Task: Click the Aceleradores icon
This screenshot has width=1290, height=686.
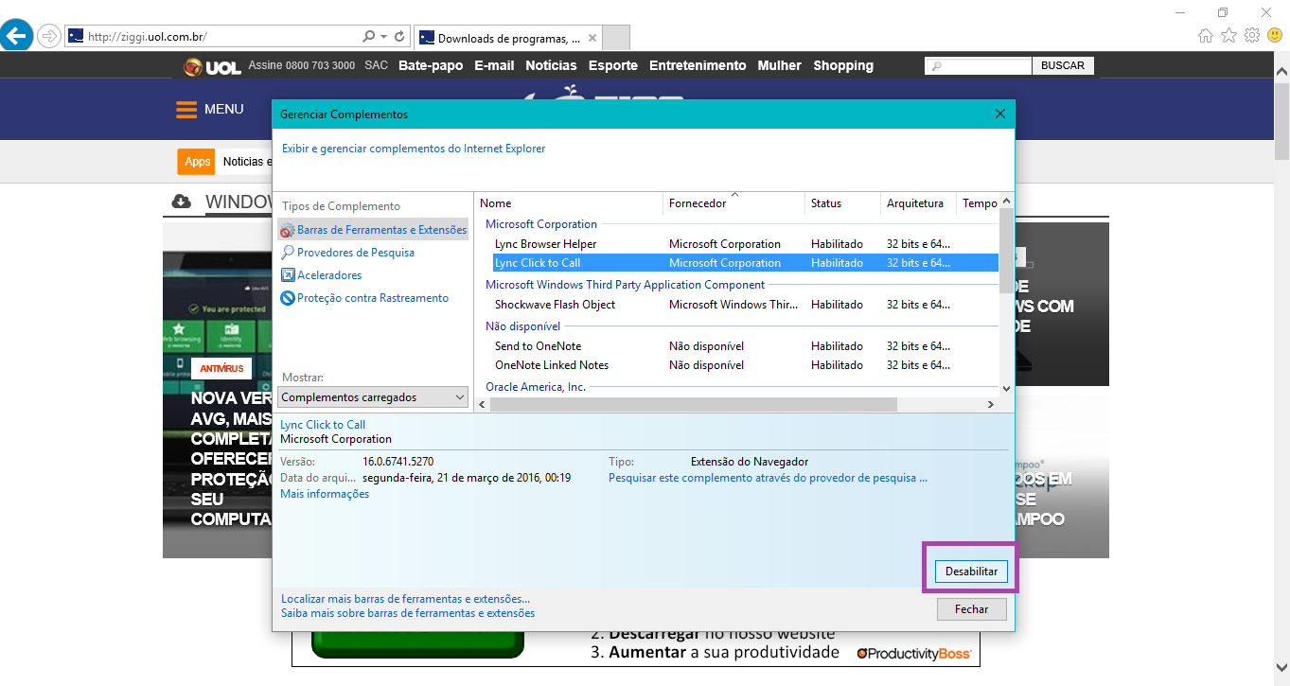Action: [x=288, y=275]
